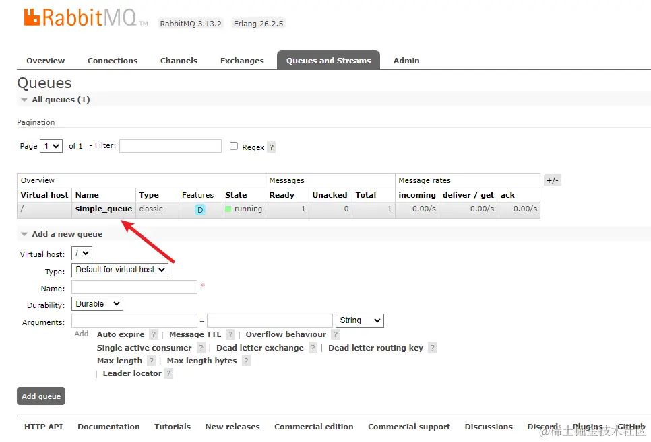The width and height of the screenshot is (651, 442).
Task: Sort by the ack column header
Action: click(x=507, y=195)
